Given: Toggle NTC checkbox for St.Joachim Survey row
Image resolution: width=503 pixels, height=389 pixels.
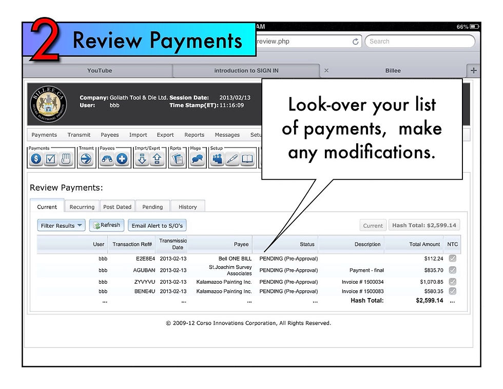Looking at the screenshot, I should [453, 270].
